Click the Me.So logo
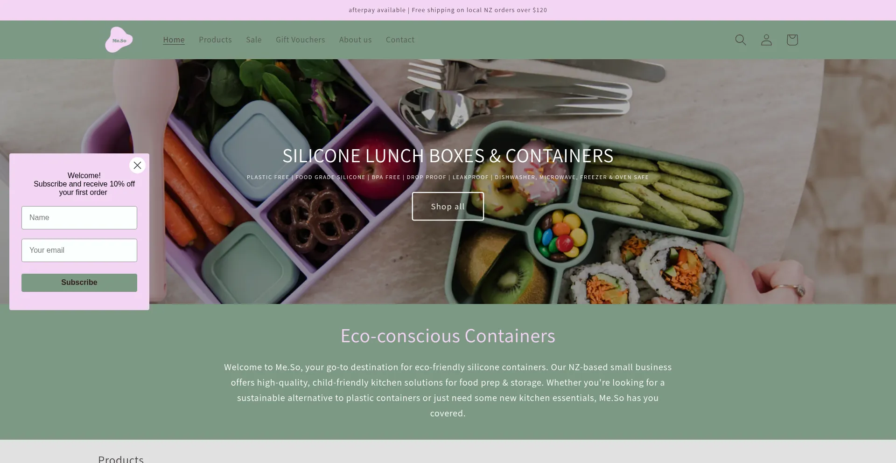896x463 pixels. (119, 40)
